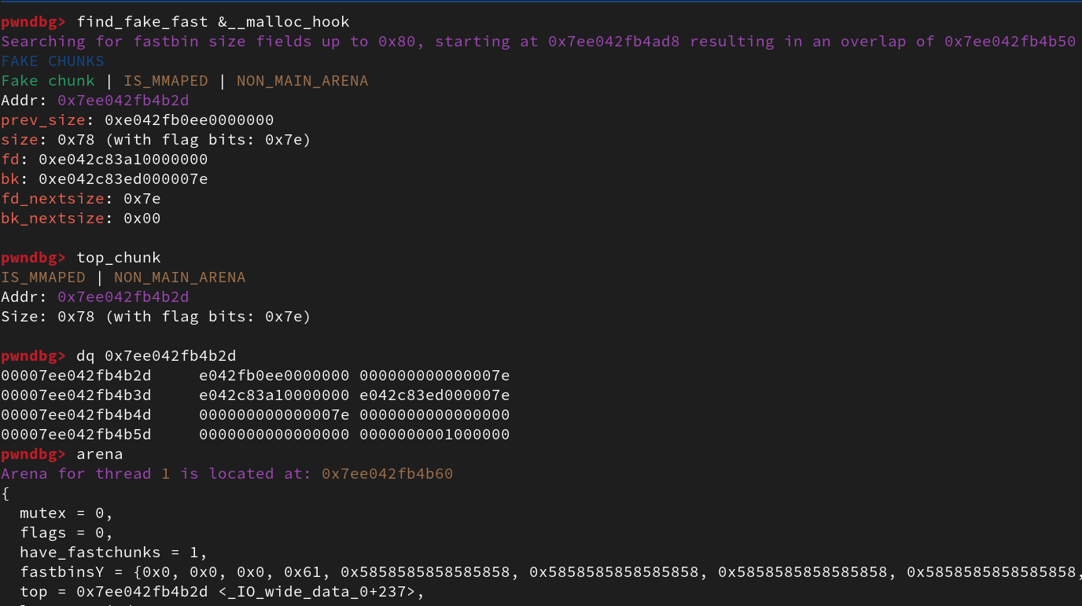Click the bk value 0xe042c83ed000007e
The height and width of the screenshot is (606, 1082).
pyautogui.click(x=123, y=179)
